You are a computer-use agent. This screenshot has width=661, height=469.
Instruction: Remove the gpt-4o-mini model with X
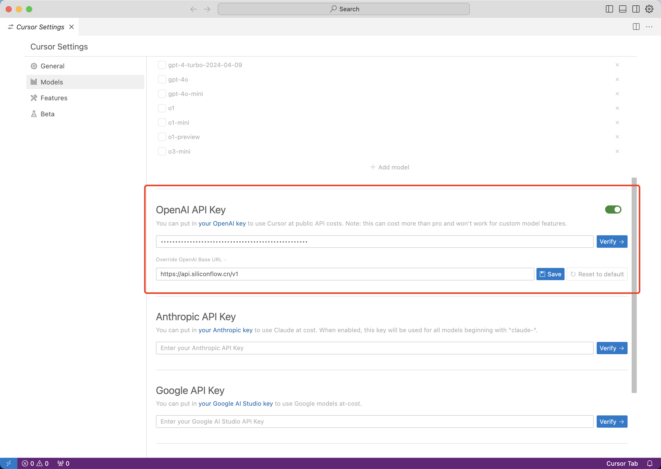point(617,94)
